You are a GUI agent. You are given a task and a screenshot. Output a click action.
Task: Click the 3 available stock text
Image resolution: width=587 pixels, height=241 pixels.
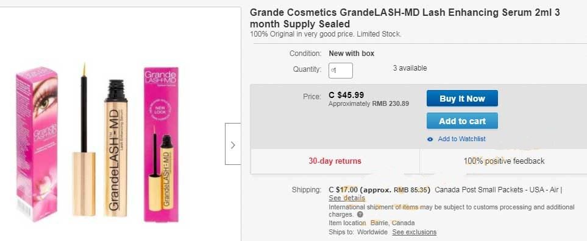410,68
